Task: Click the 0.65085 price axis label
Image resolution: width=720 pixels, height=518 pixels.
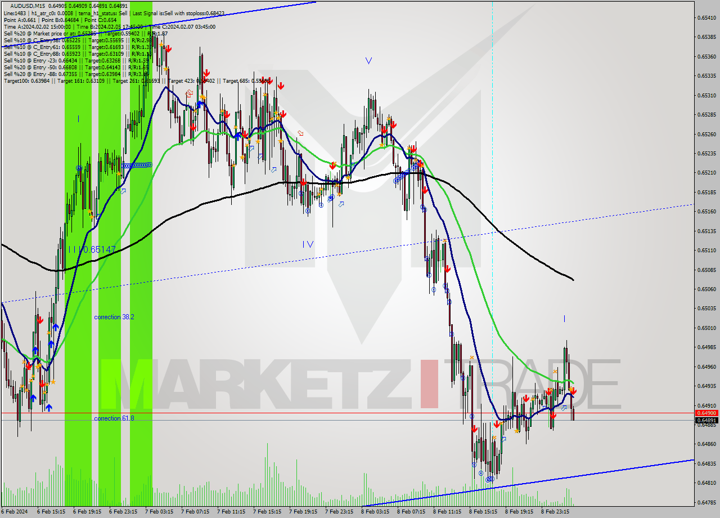Action: [x=707, y=269]
